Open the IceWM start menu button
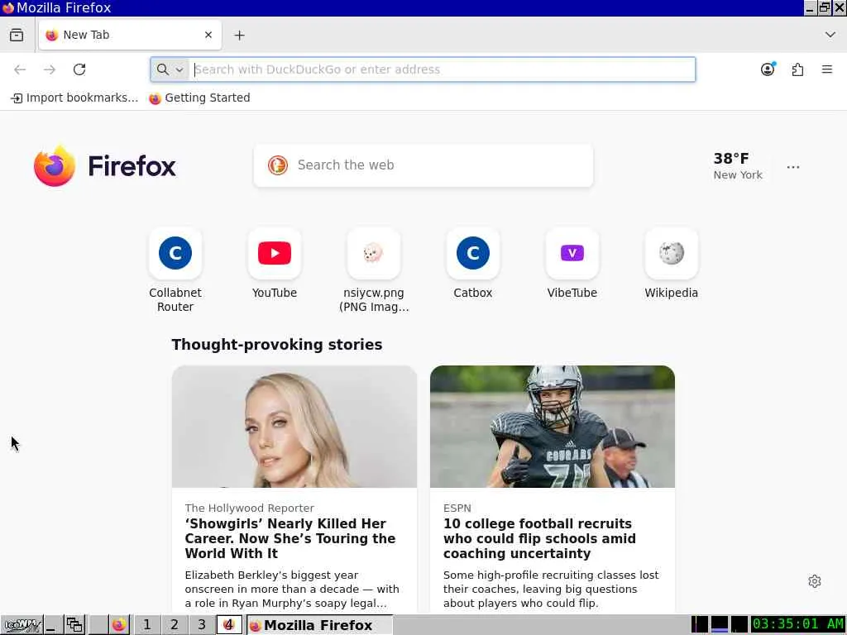The height and width of the screenshot is (635, 847). [22, 625]
